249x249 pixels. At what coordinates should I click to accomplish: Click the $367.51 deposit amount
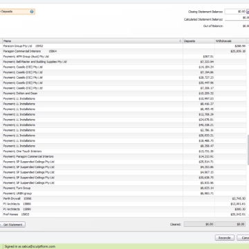tap(208, 57)
